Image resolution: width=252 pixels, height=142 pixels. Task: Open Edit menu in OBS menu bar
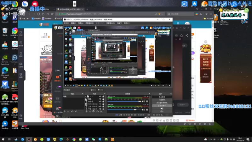(x=73, y=23)
